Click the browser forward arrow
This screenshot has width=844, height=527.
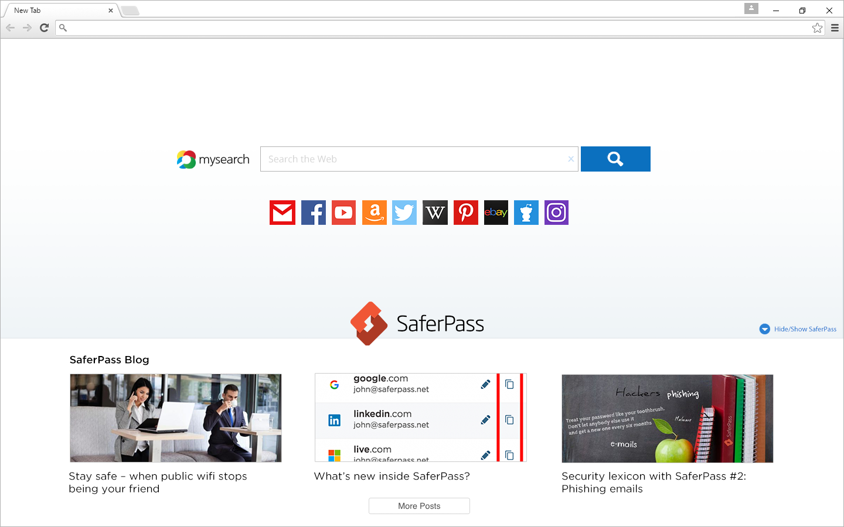(27, 28)
